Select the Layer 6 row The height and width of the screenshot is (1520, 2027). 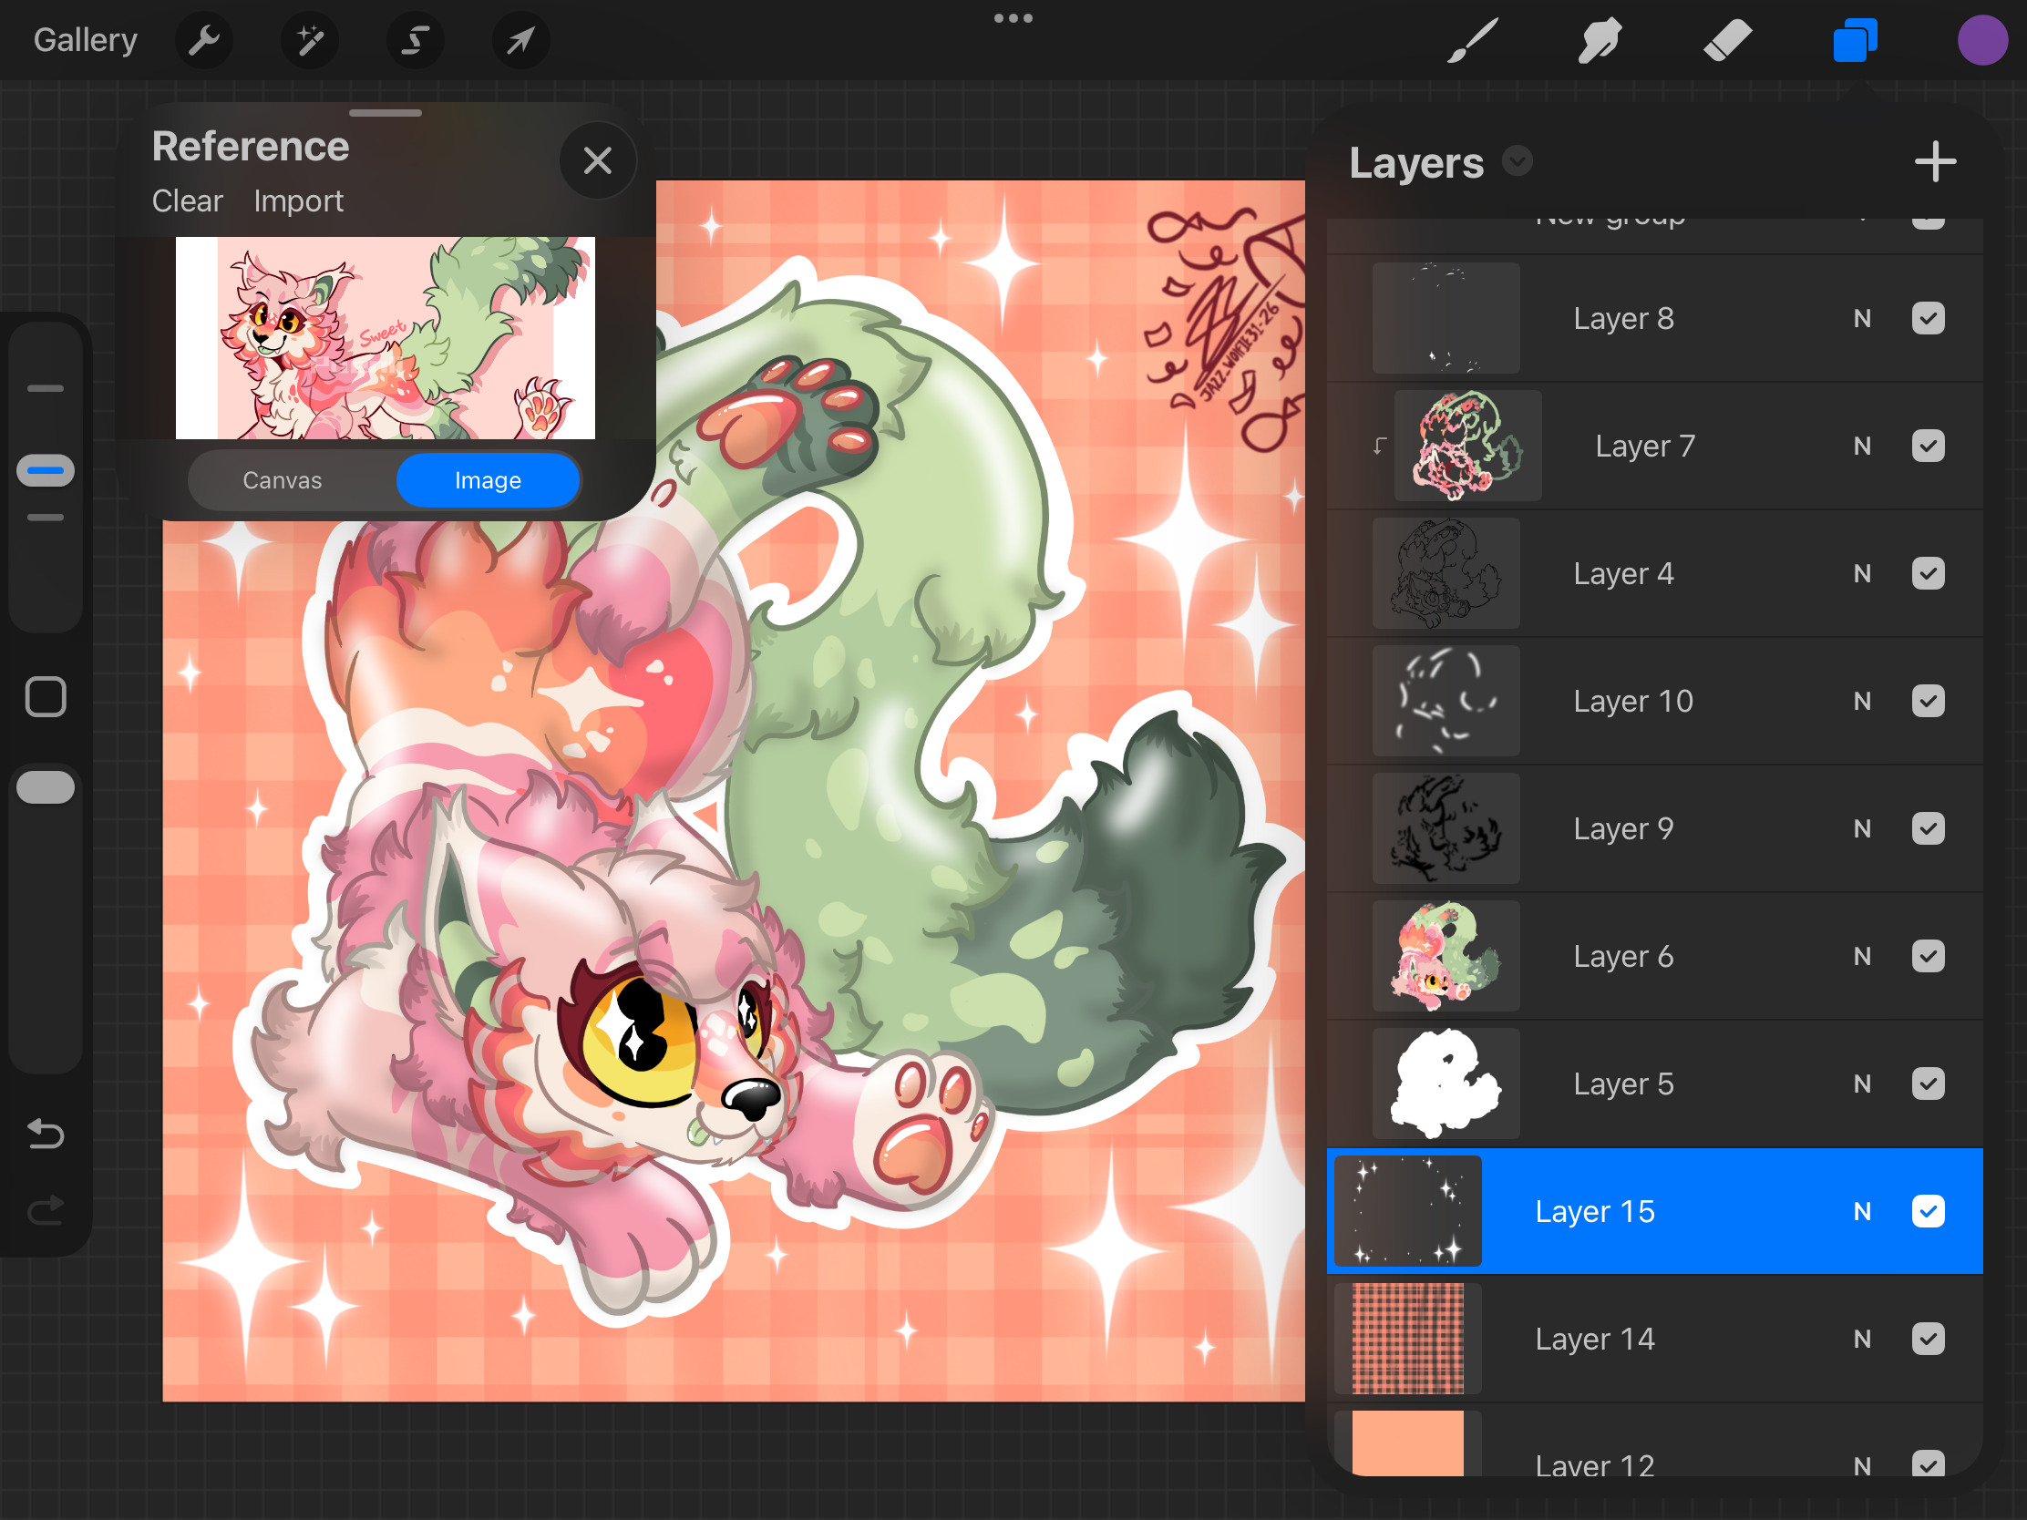click(1655, 956)
